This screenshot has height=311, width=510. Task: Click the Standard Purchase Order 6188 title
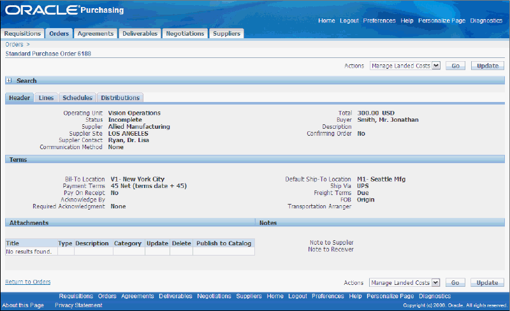[48, 54]
